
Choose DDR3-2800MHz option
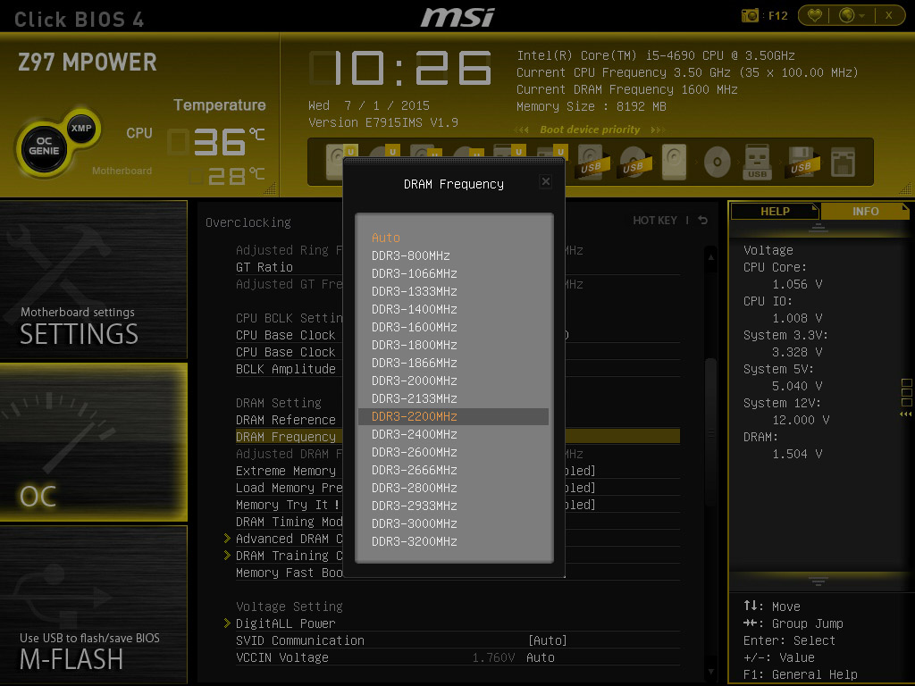click(414, 488)
